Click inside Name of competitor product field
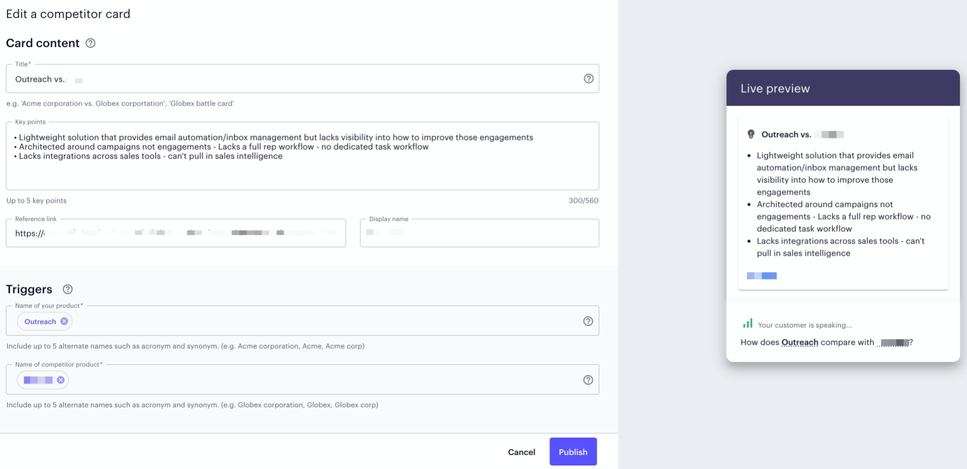The height and width of the screenshot is (469, 967). pos(302,380)
